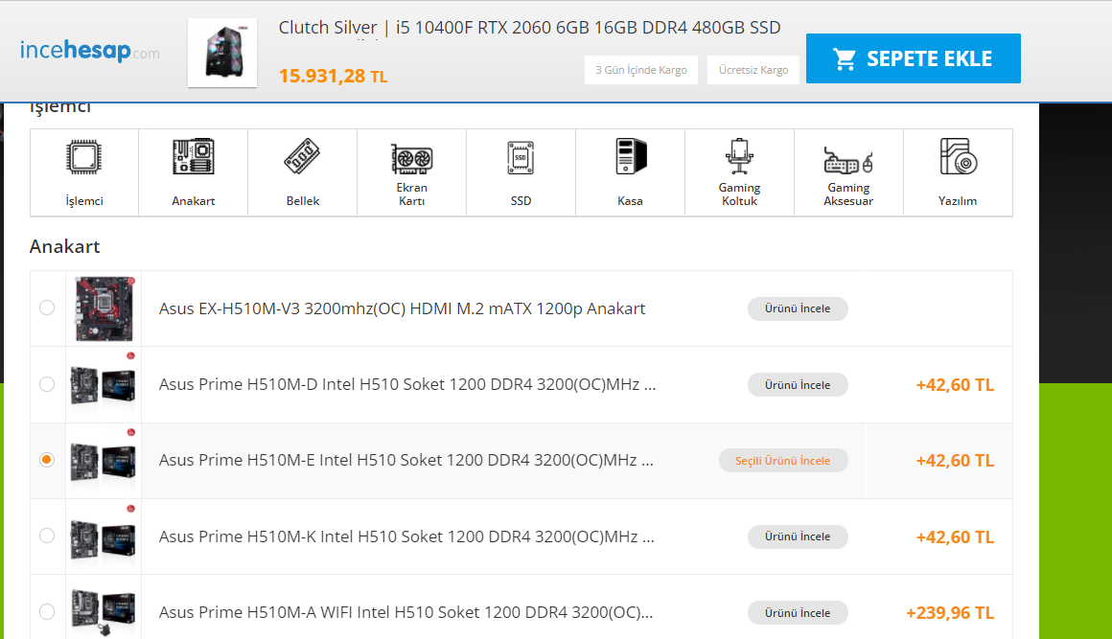This screenshot has width=1112, height=639.
Task: Click the +42,60 TL price for H510M-K
Action: 955,537
